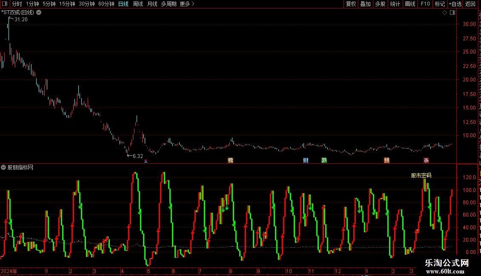Switch to 周线 weekly chart
This screenshot has height=276, width=481.
tap(138, 4)
